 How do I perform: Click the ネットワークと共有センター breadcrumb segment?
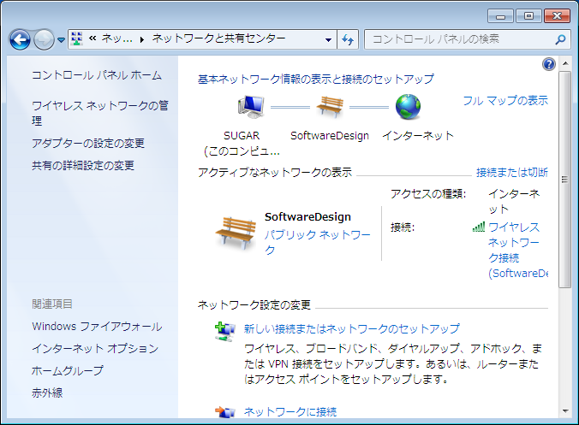pos(218,38)
